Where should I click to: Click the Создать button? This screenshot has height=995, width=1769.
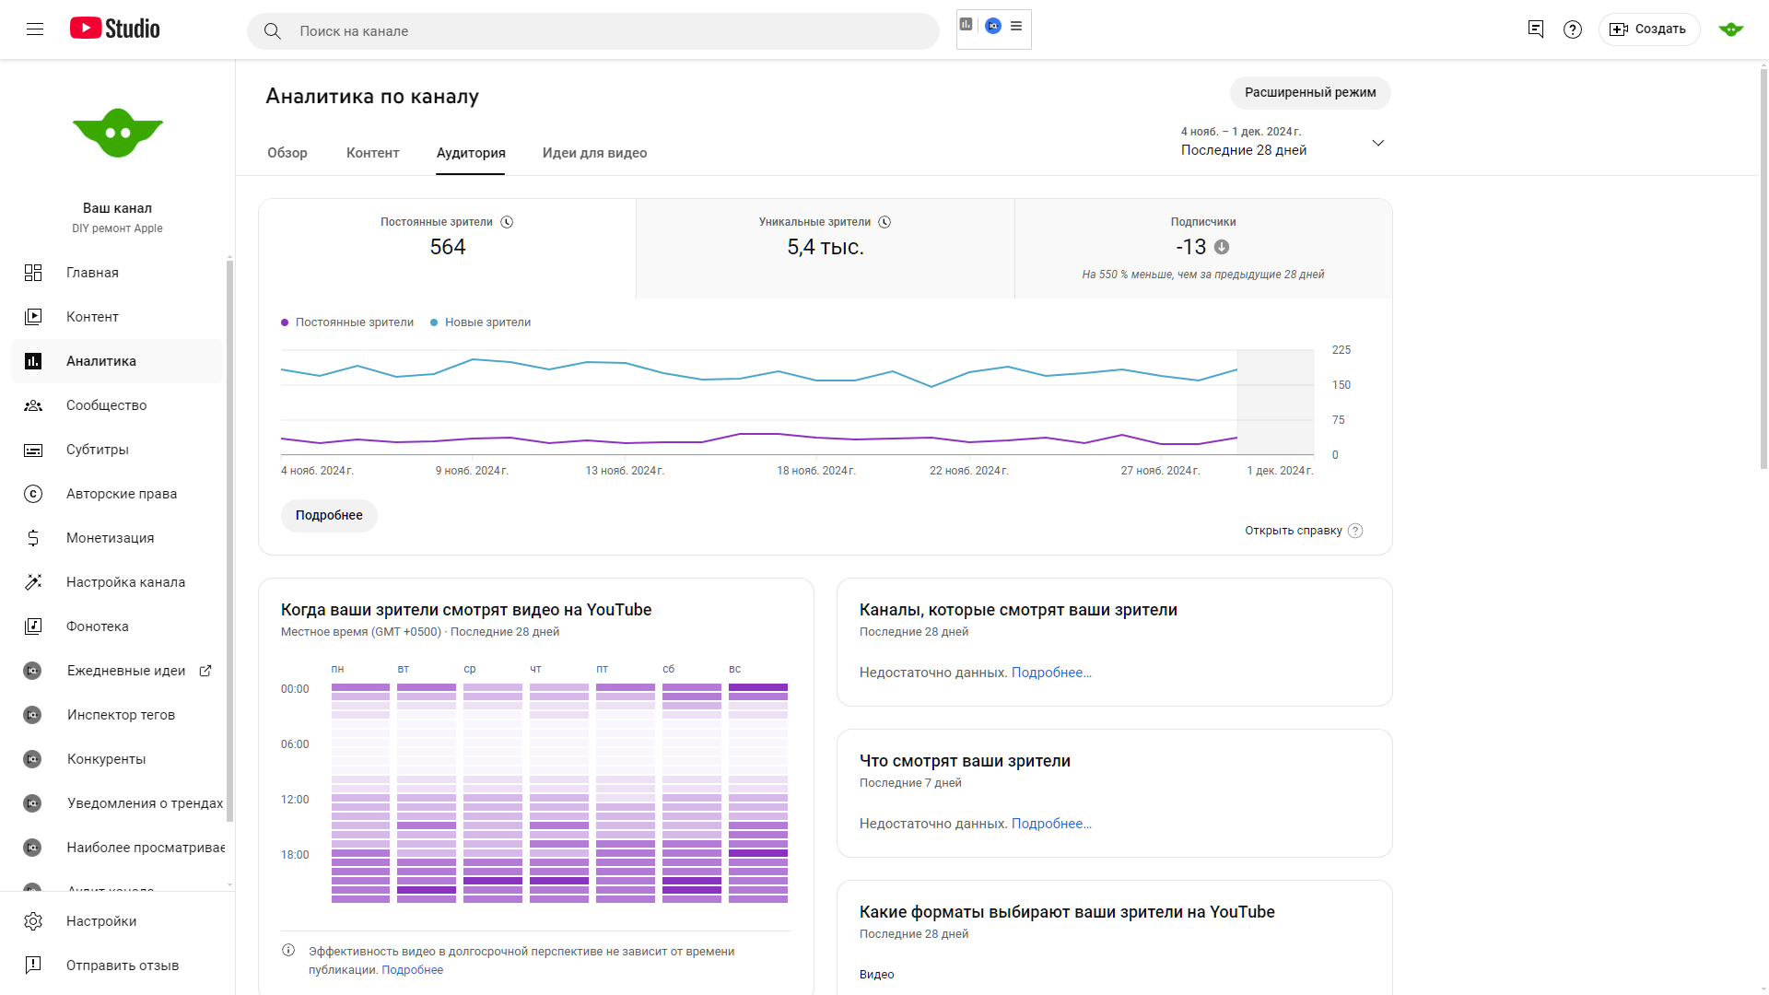coord(1648,29)
